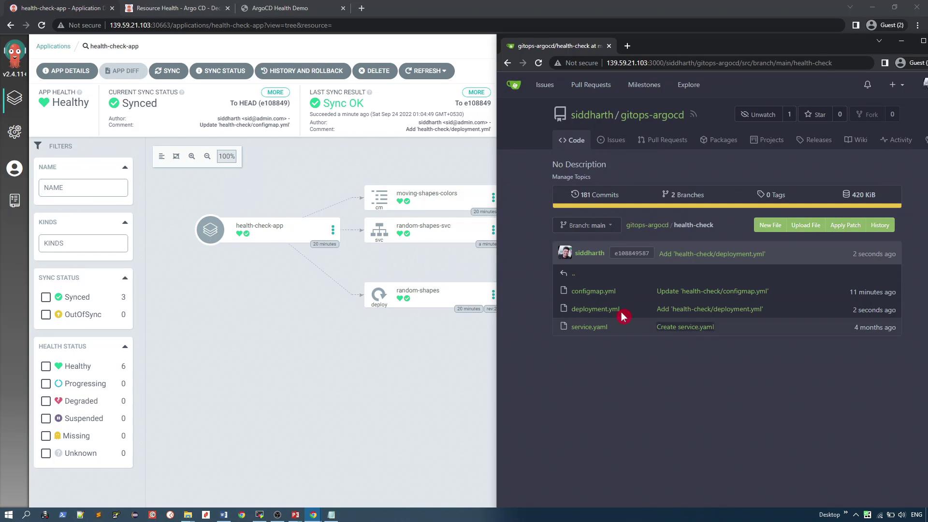Screen dimensions: 928x522
Task: Open user info icon in Argo sidebar
Action: [x=14, y=168]
